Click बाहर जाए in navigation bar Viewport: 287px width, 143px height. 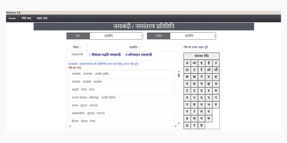42,18
